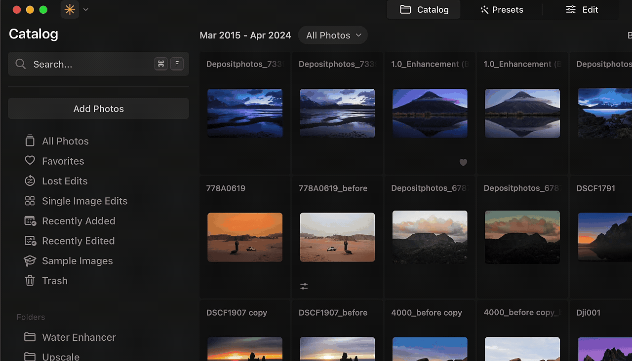Click the Dji001 file name label
The height and width of the screenshot is (361, 632).
pyautogui.click(x=589, y=313)
